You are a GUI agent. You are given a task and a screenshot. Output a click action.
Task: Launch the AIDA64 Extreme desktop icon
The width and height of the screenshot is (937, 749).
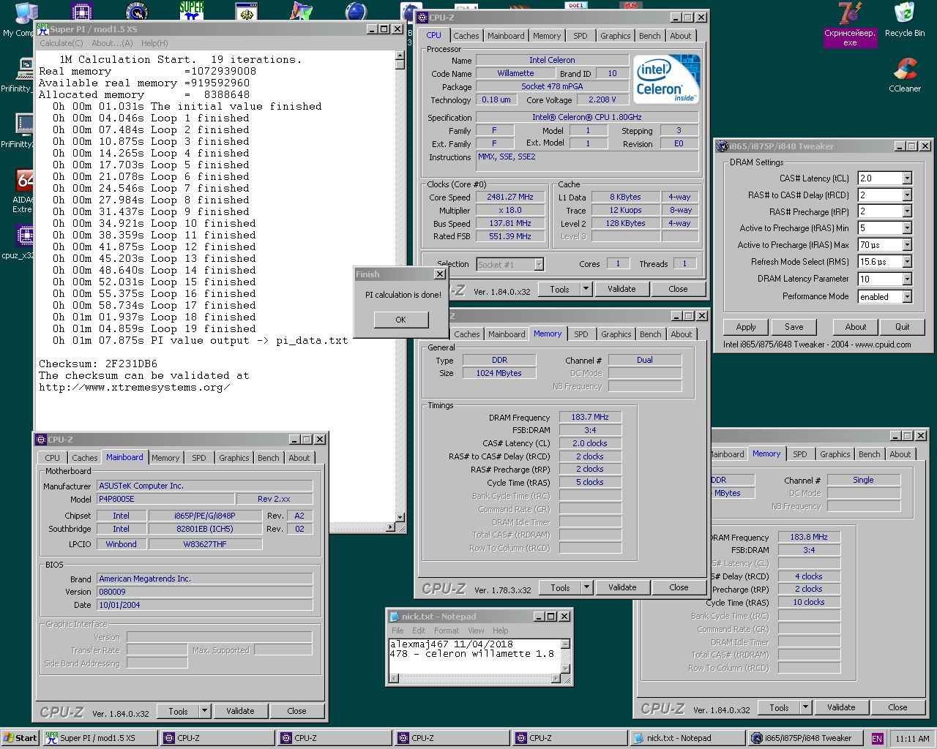click(x=25, y=180)
